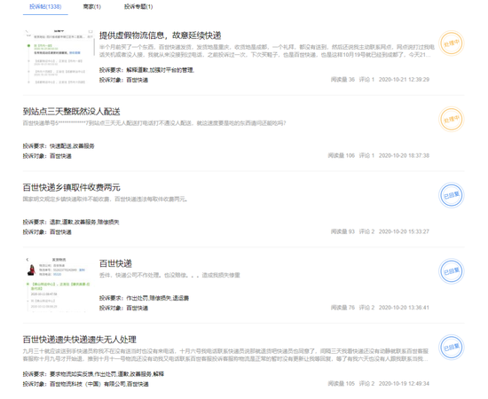Click the 处理中 stamp on first complaint

pos(452,43)
